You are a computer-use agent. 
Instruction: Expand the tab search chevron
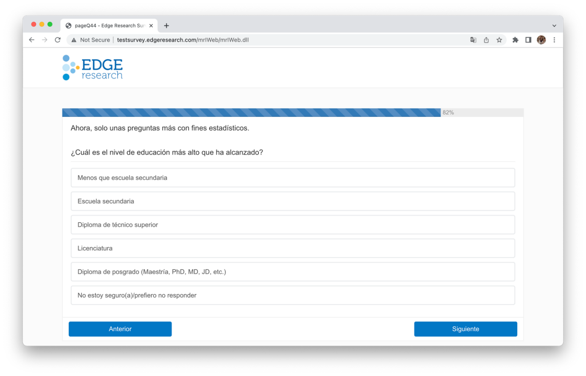[x=554, y=25]
